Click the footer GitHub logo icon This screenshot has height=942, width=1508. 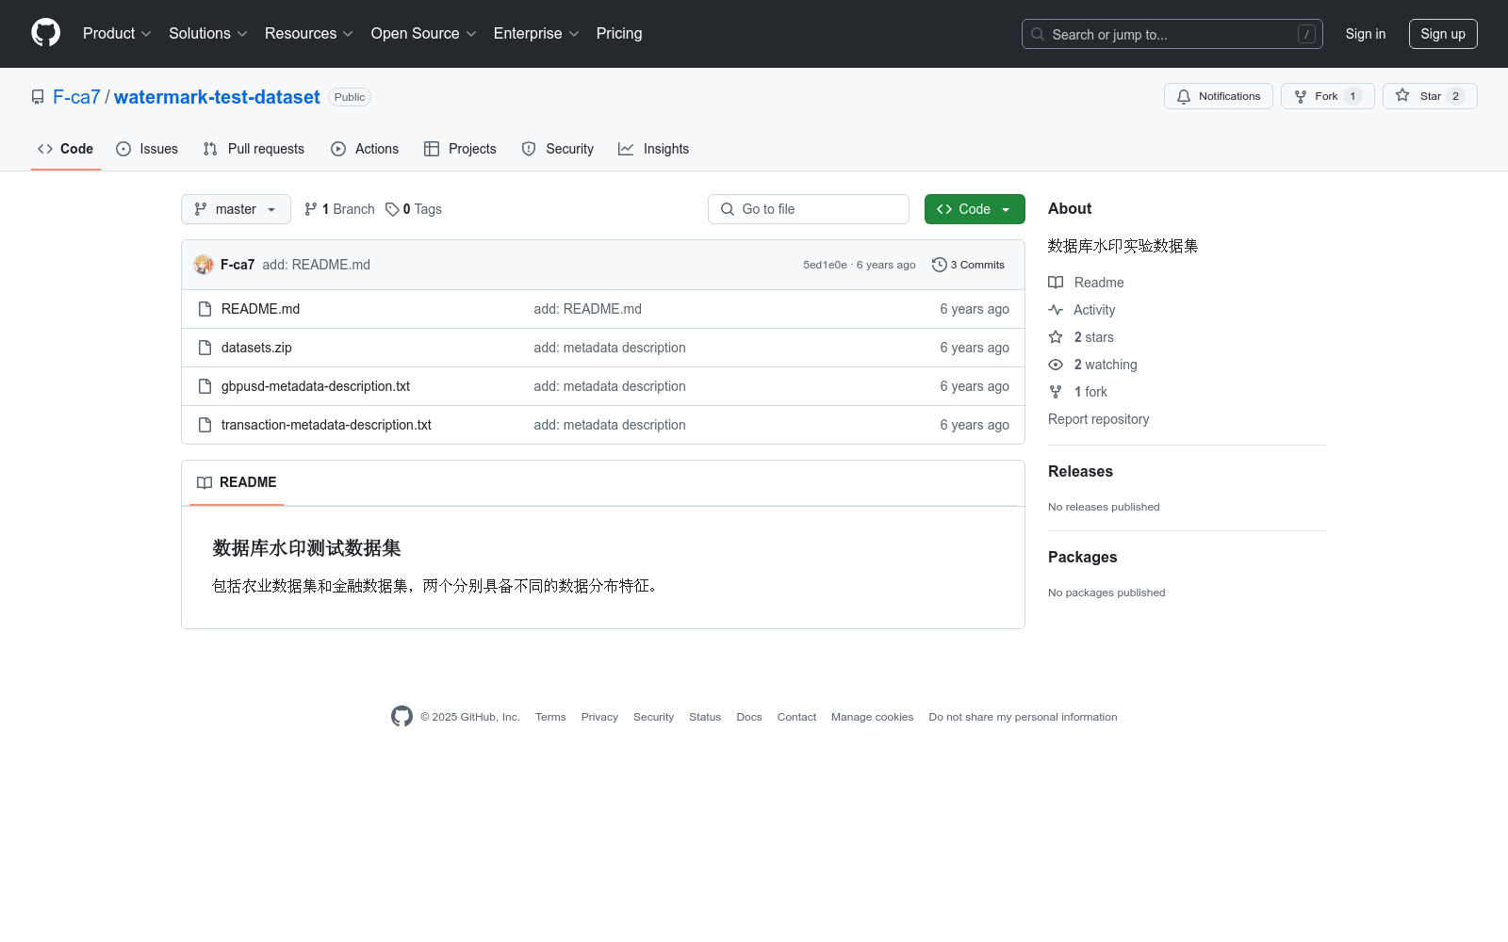click(x=402, y=717)
